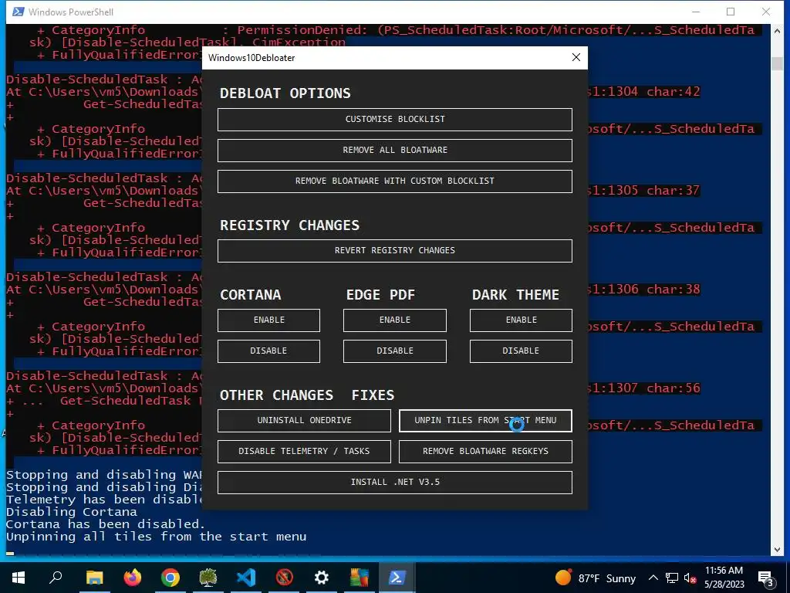790x593 pixels.
Task: Enable Cortana
Action: (268, 320)
